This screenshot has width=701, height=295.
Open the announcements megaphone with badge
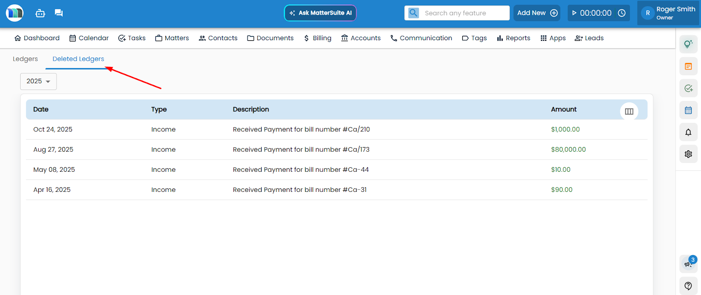pyautogui.click(x=688, y=264)
